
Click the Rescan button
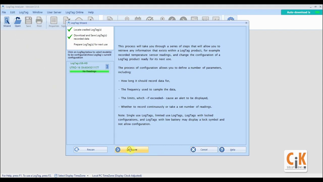click(90, 150)
